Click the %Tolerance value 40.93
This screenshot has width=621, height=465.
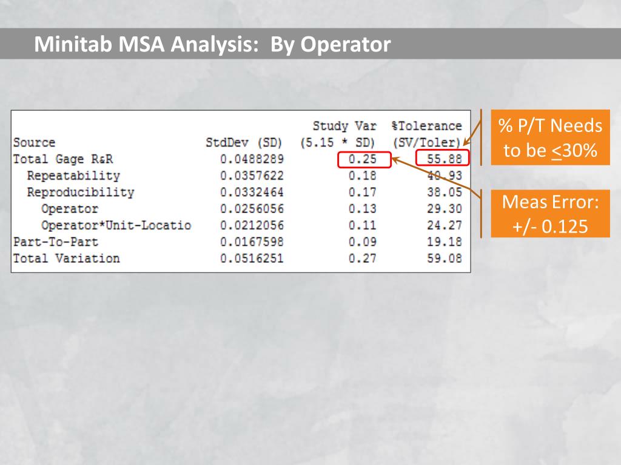click(x=445, y=176)
